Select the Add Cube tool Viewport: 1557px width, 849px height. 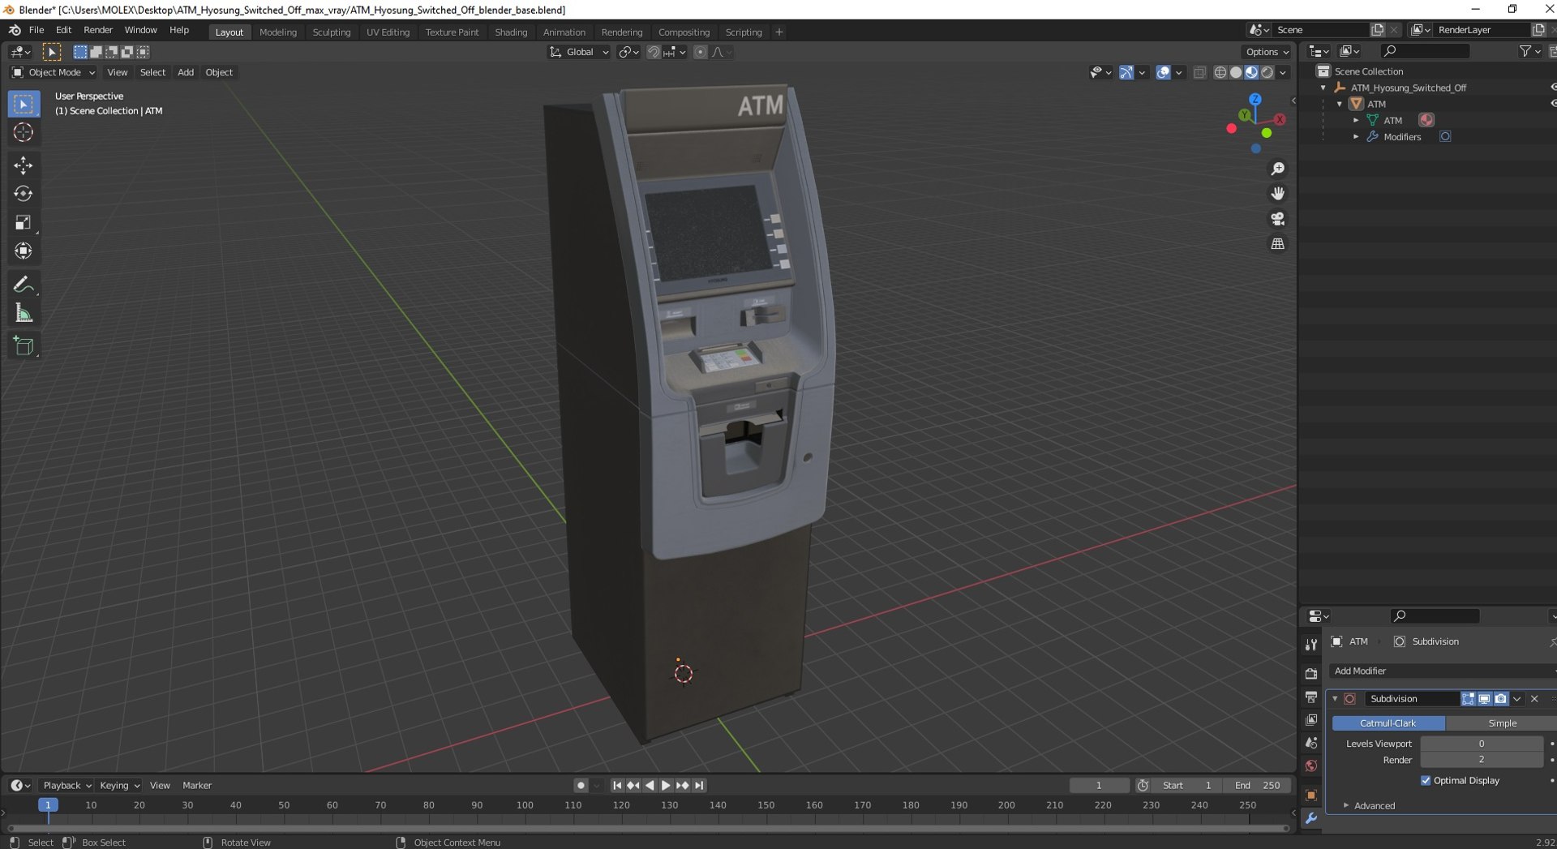point(24,346)
